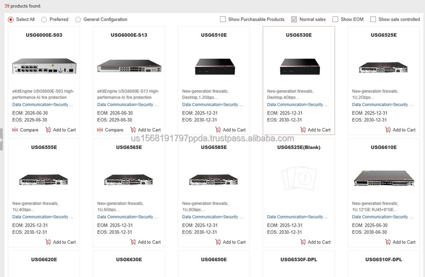
Task: Select the 'Select All' radio button
Action: coord(11,19)
